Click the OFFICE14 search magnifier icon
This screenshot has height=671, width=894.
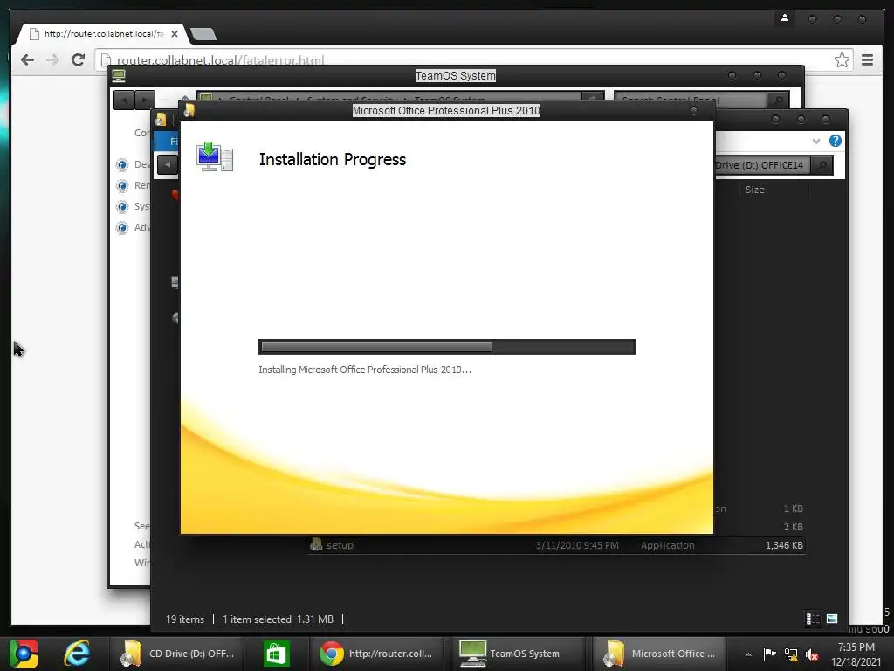[x=822, y=165]
